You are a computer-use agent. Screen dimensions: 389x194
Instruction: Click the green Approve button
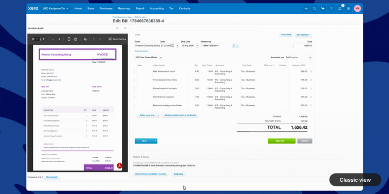[280, 141]
